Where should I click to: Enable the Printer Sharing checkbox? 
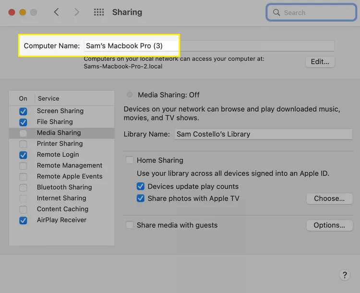pyautogui.click(x=23, y=144)
